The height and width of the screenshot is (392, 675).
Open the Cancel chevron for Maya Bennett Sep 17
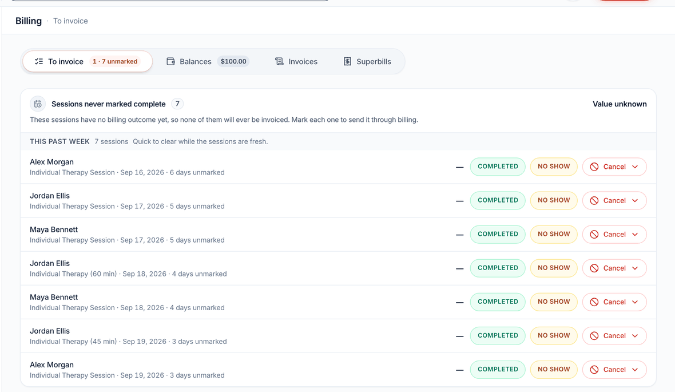coord(635,234)
